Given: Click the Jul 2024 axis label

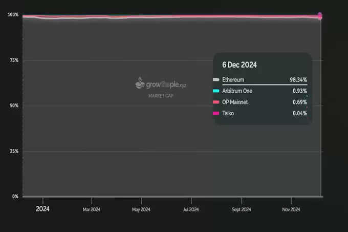Looking at the screenshot, I should click(191, 209).
